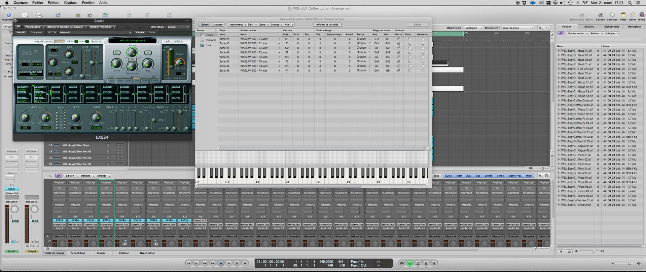Open Spotlight search in menu bar

(630, 3)
